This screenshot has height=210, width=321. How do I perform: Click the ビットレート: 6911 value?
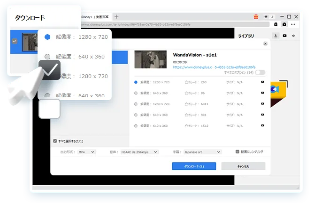tap(196, 104)
